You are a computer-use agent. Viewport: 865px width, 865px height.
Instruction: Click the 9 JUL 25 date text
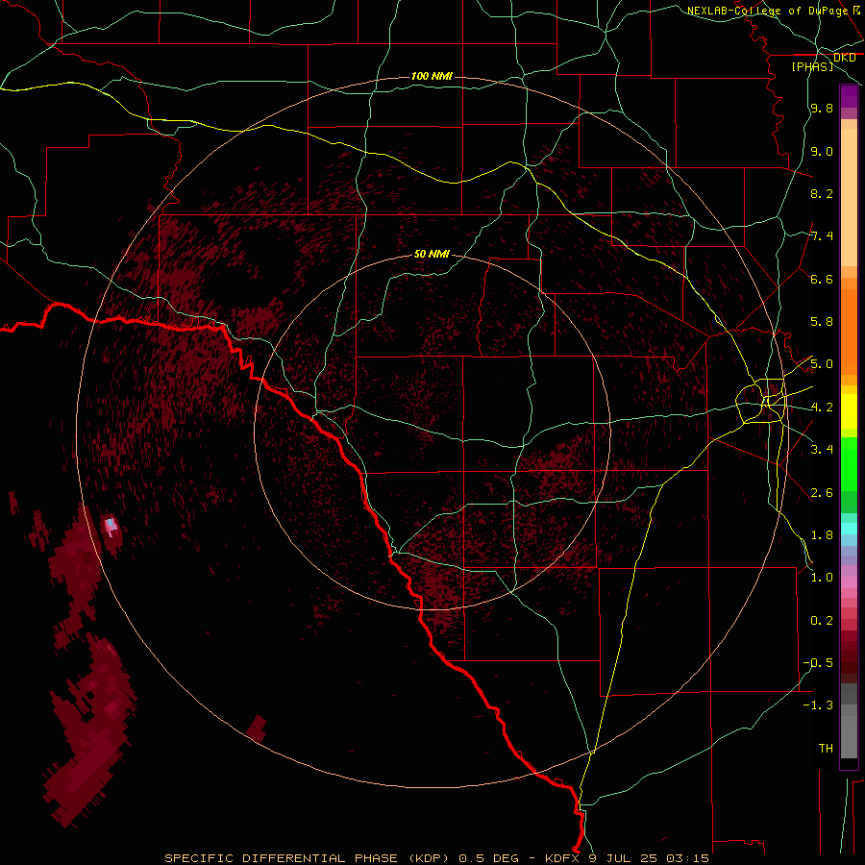(x=623, y=858)
